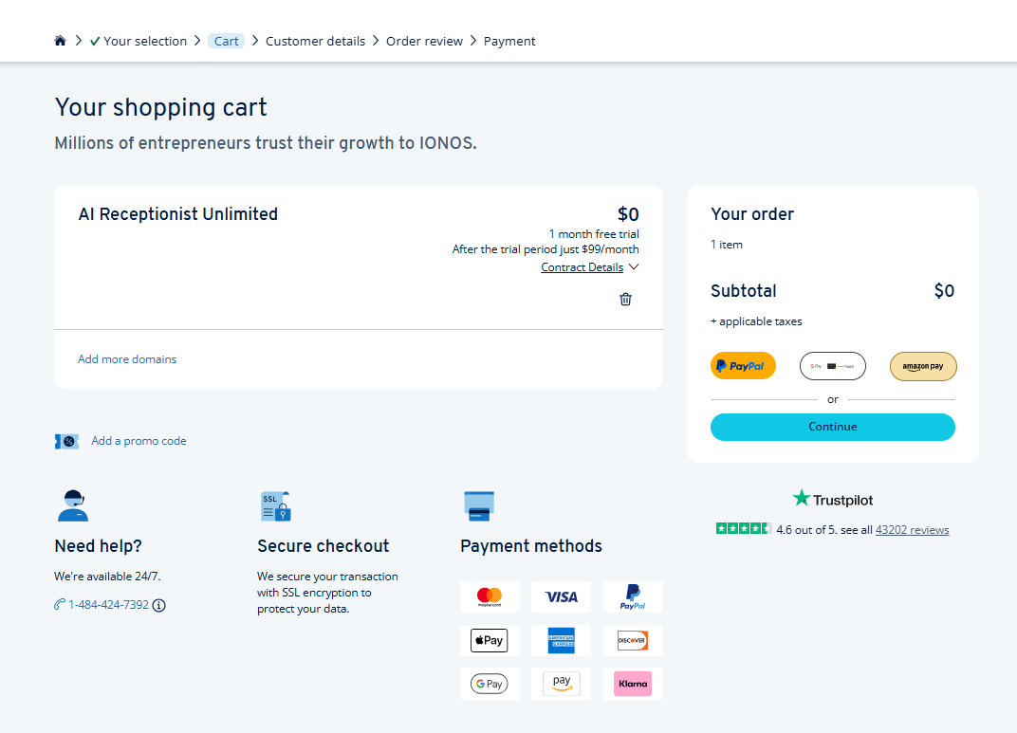Click the Subtotal label
The width and height of the screenshot is (1017, 733).
coord(743,290)
